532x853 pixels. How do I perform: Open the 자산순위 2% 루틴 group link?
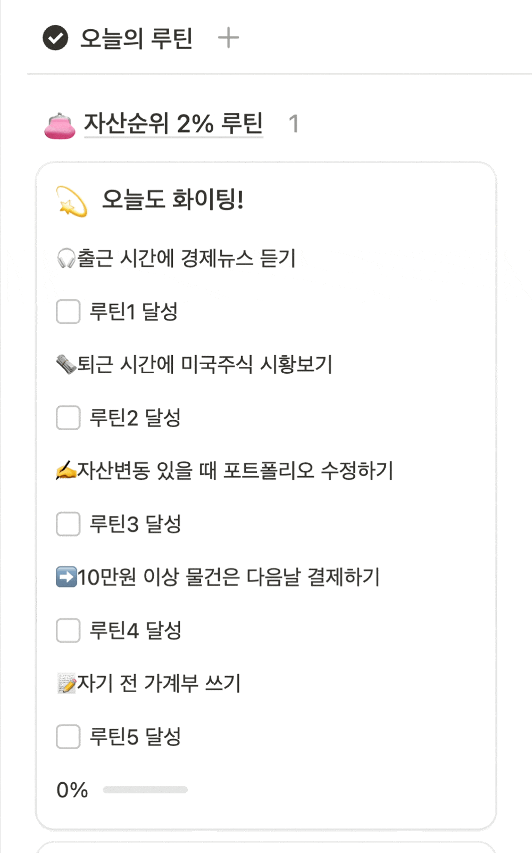pos(173,124)
